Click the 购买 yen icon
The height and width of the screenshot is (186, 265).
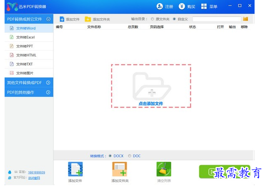(182, 6)
